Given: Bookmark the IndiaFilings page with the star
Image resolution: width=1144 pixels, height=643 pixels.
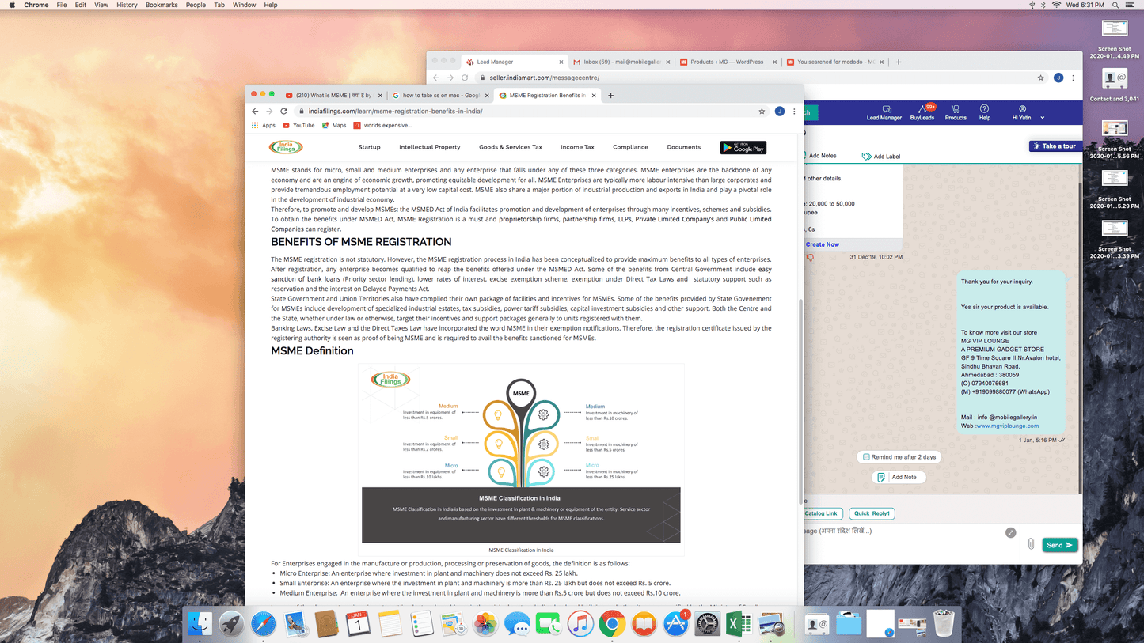Looking at the screenshot, I should (x=762, y=111).
